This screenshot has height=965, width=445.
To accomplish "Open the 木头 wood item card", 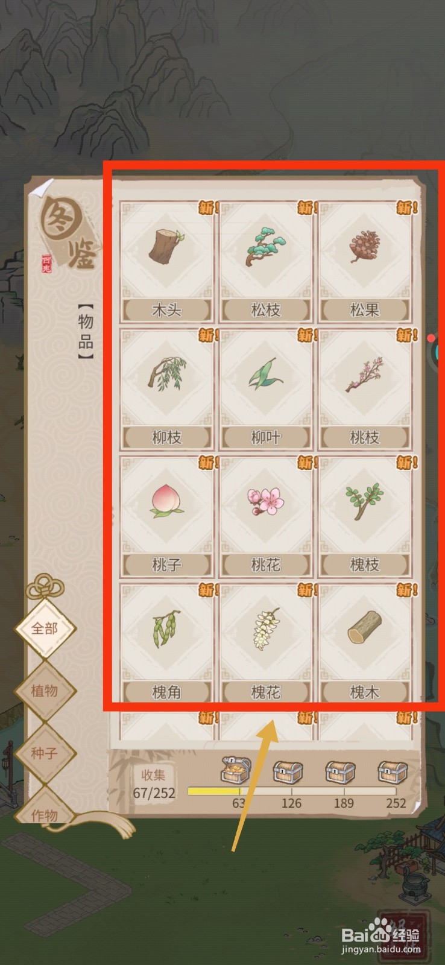I will click(x=166, y=262).
